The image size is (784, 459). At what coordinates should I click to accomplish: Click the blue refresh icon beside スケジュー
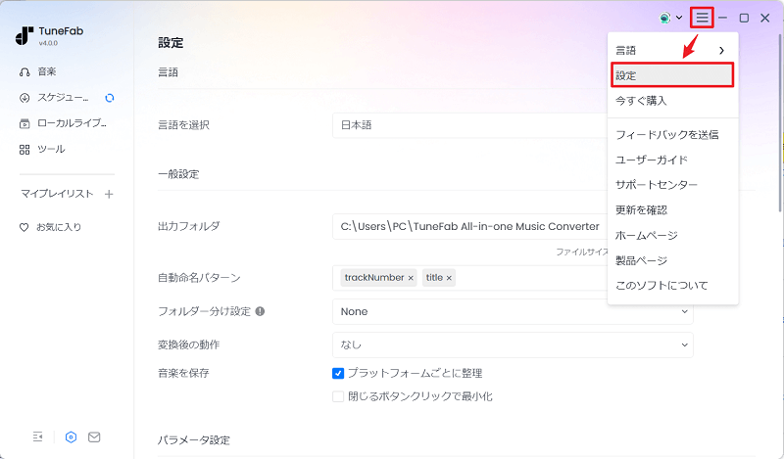(110, 98)
